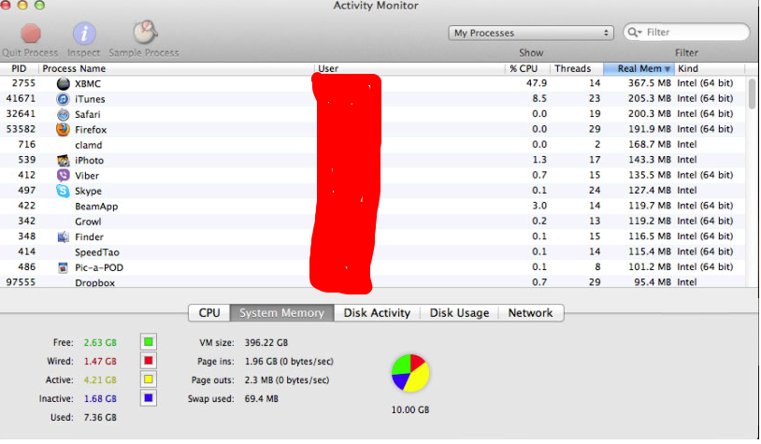
Task: Select the Safari compass icon
Action: (x=63, y=115)
